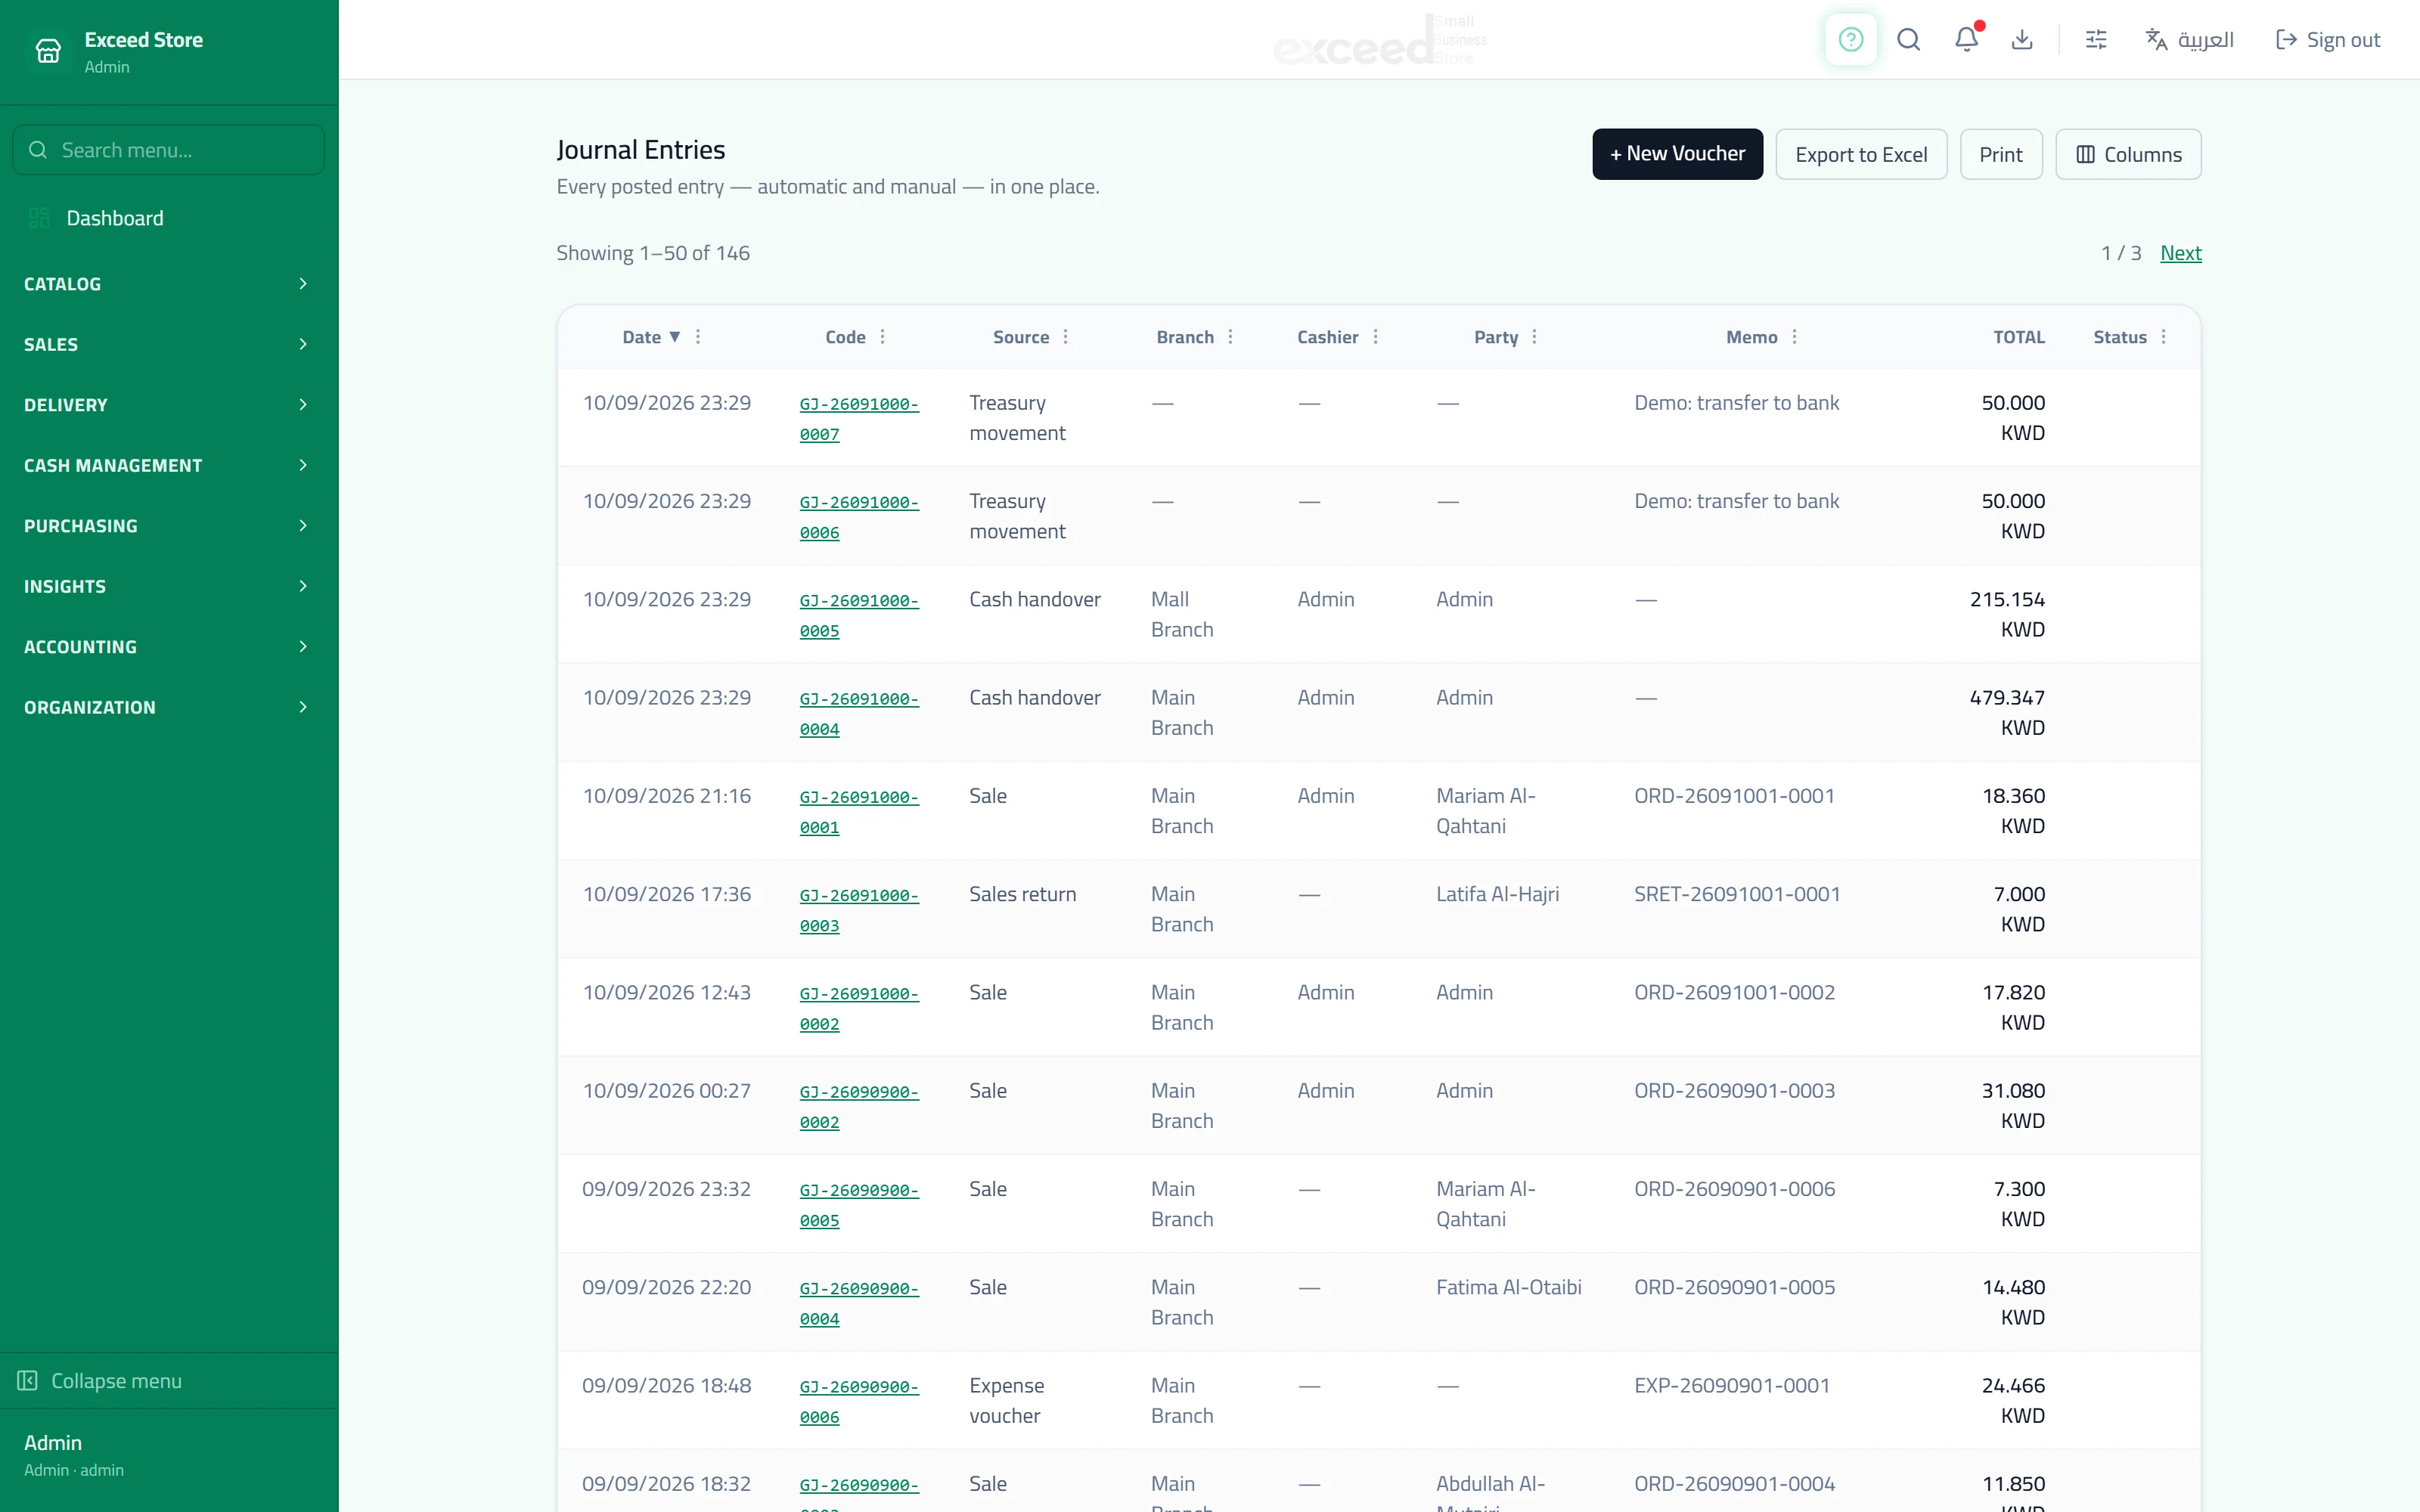
Task: Click the Exceed Store shop icon
Action: (x=48, y=51)
